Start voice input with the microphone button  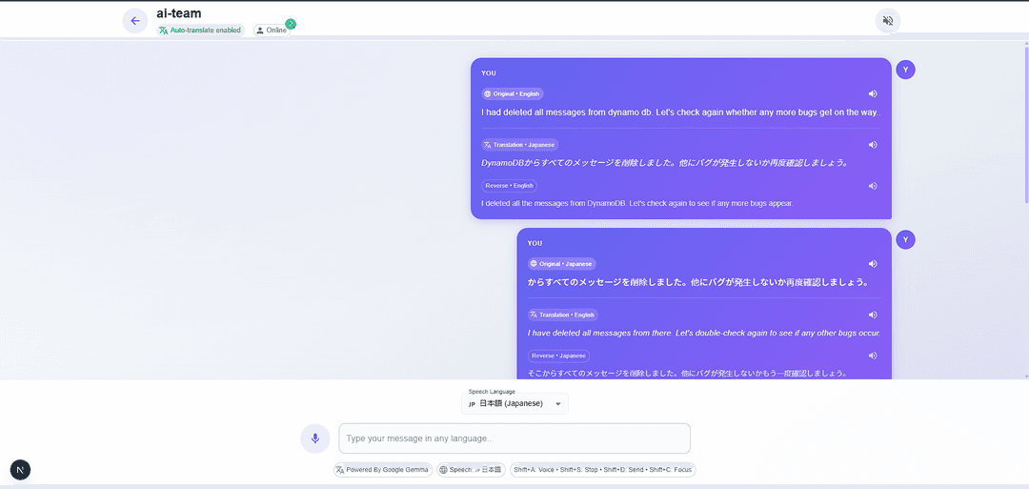[314, 438]
